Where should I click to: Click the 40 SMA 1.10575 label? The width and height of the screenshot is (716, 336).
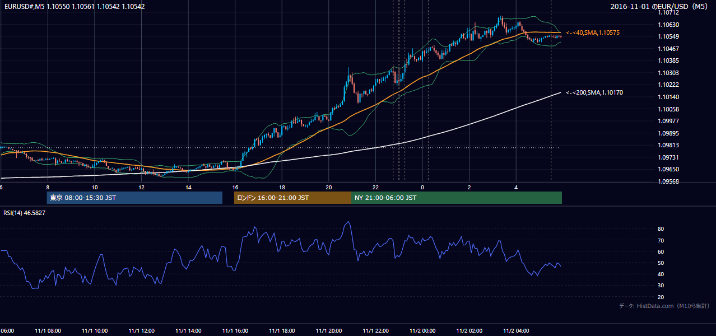[593, 33]
